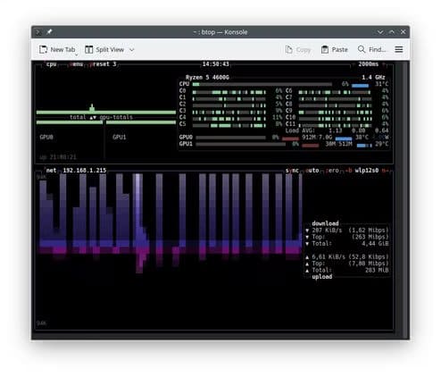This screenshot has height=377, width=441.
Task: Click the Paste clipboard icon
Action: click(x=325, y=49)
